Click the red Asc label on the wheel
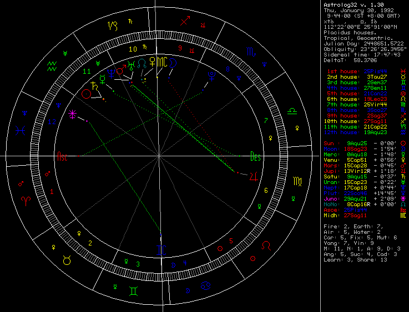The image size is (409, 312). coord(62,156)
